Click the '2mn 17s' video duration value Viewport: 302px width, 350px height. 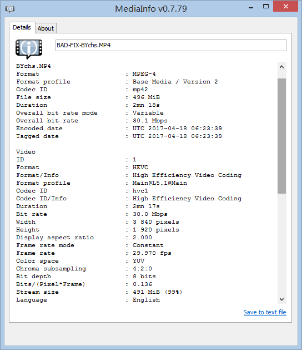(146, 206)
